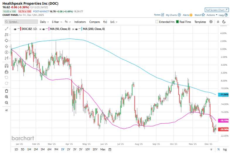Image resolution: width=230 pixels, height=153 pixels.
Task: Open the calendar date range picker
Action: pos(110,149)
